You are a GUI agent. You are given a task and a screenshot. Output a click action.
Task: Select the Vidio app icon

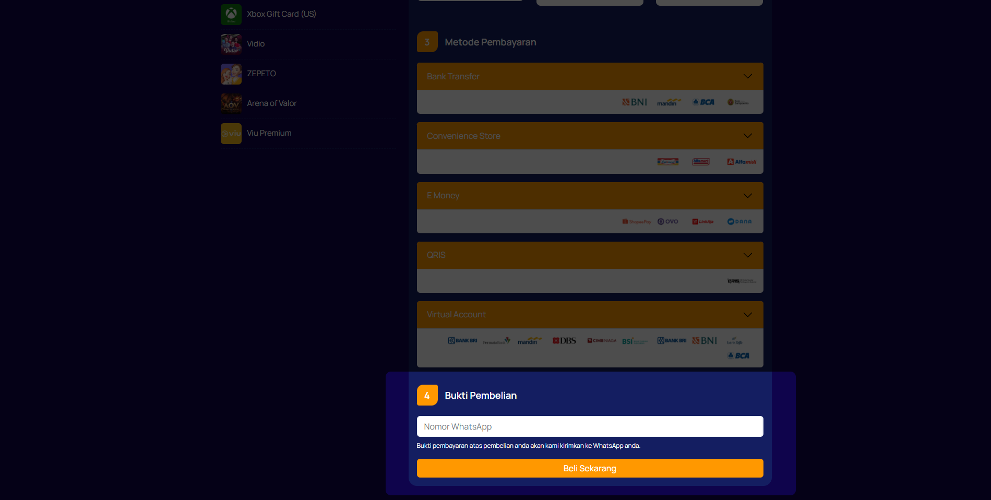(231, 44)
